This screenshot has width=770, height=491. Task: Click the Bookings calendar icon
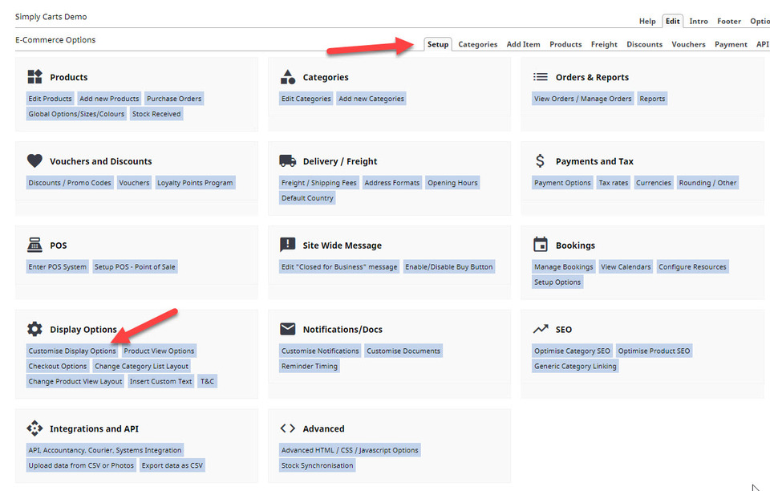(x=540, y=244)
